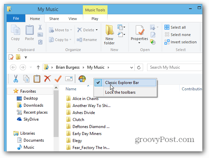This screenshot has height=158, width=209.
Task: Click the Up one level arrow
Action: [x=38, y=67]
